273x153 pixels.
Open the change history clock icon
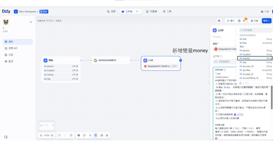point(71,135)
